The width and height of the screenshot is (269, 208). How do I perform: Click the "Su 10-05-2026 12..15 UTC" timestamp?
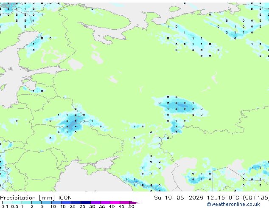pos(196,197)
